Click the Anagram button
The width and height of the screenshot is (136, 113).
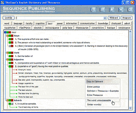(x=127, y=18)
